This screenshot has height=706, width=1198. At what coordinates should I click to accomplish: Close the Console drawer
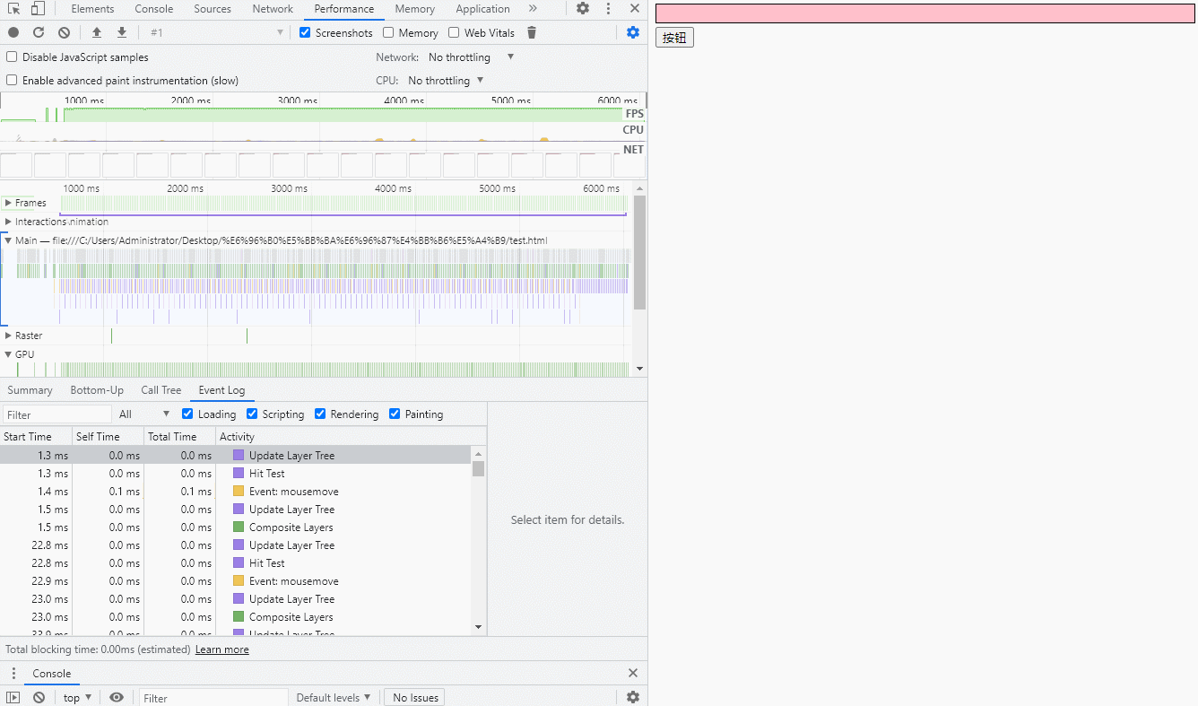pyautogui.click(x=633, y=673)
